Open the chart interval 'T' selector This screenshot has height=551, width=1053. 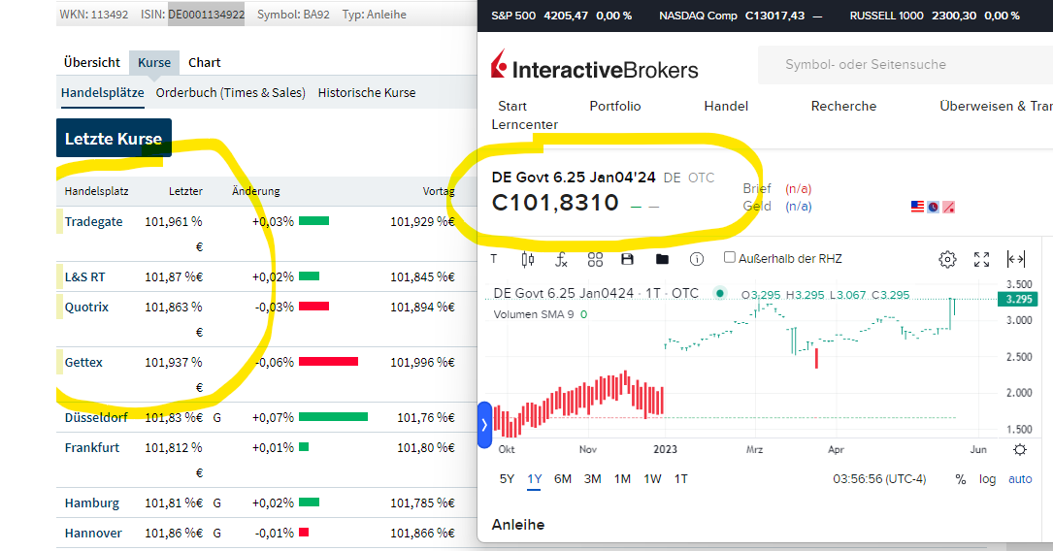494,259
